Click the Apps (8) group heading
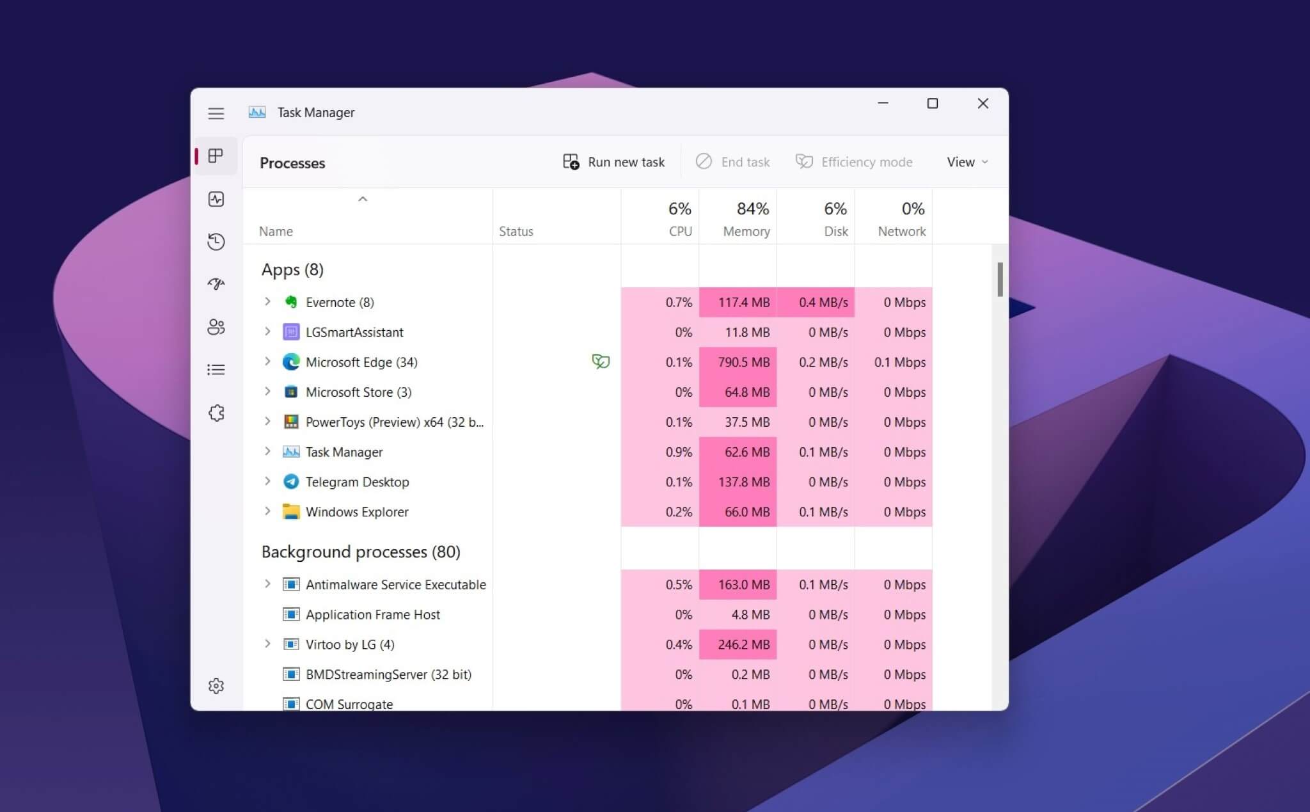 [x=292, y=269]
